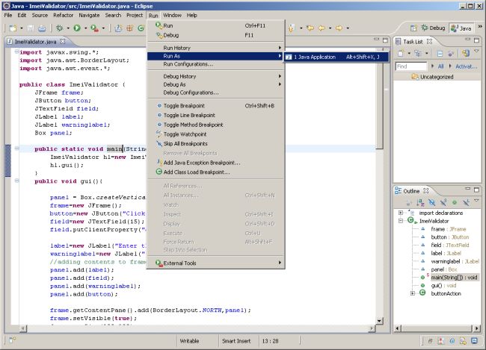Choose Run Configurations... from Run menu
This screenshot has height=350, width=486.
188,64
